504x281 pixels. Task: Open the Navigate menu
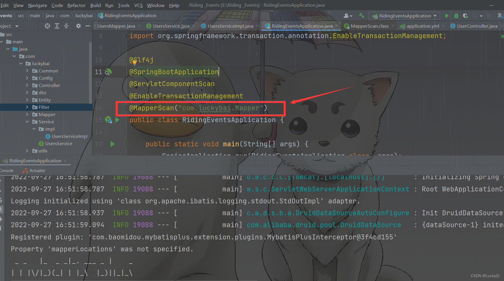(x=37, y=5)
